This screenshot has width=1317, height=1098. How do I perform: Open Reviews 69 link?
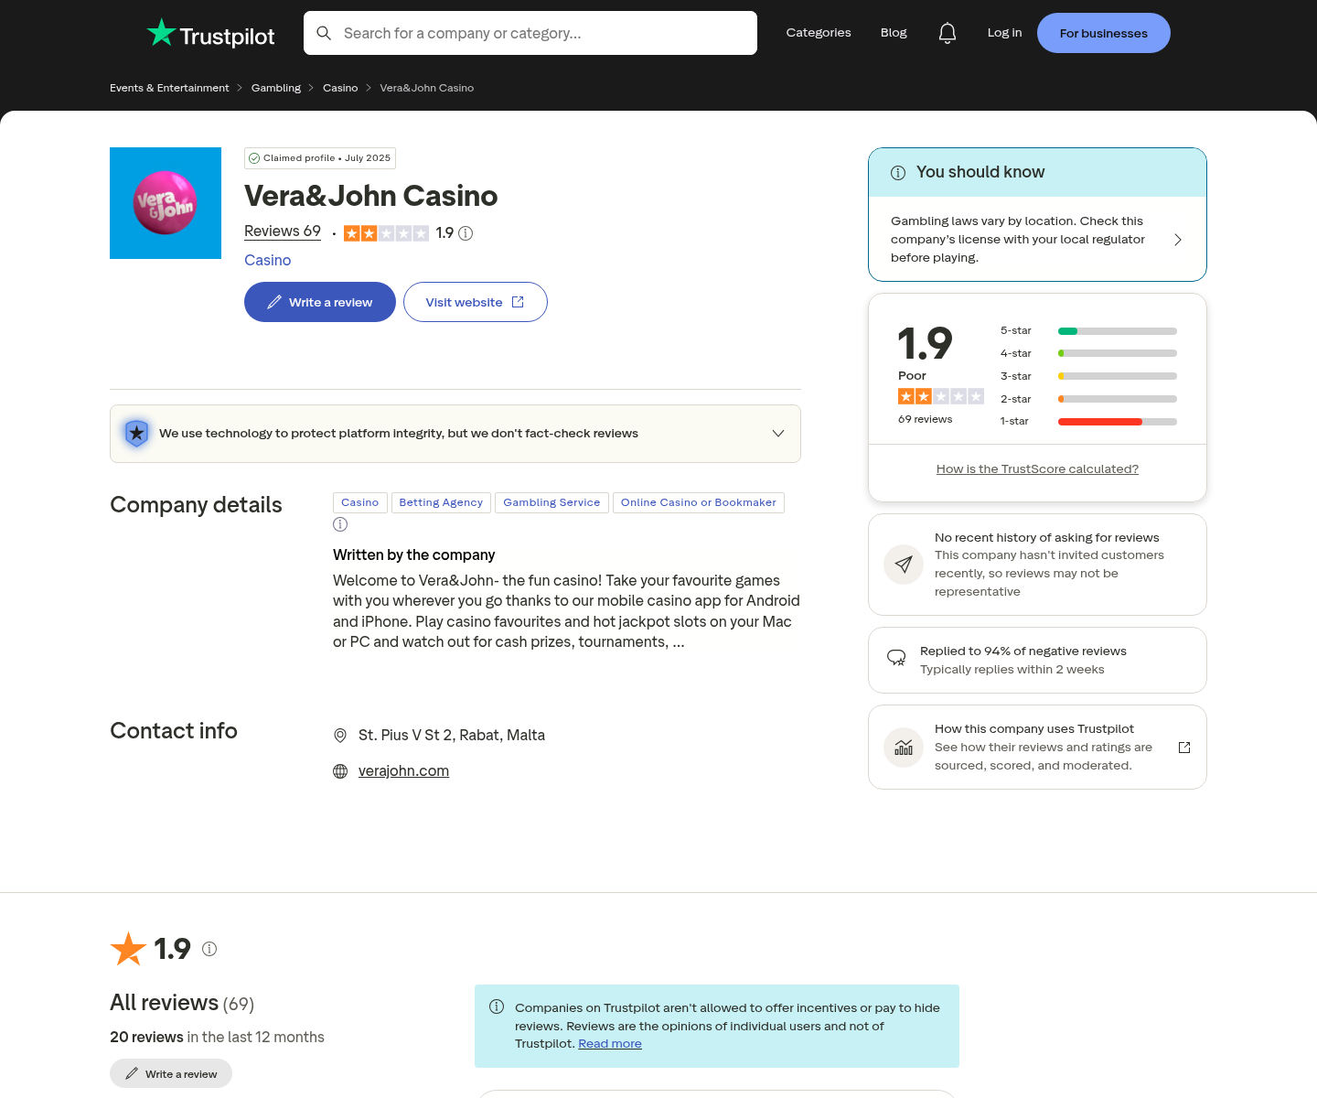pyautogui.click(x=283, y=231)
